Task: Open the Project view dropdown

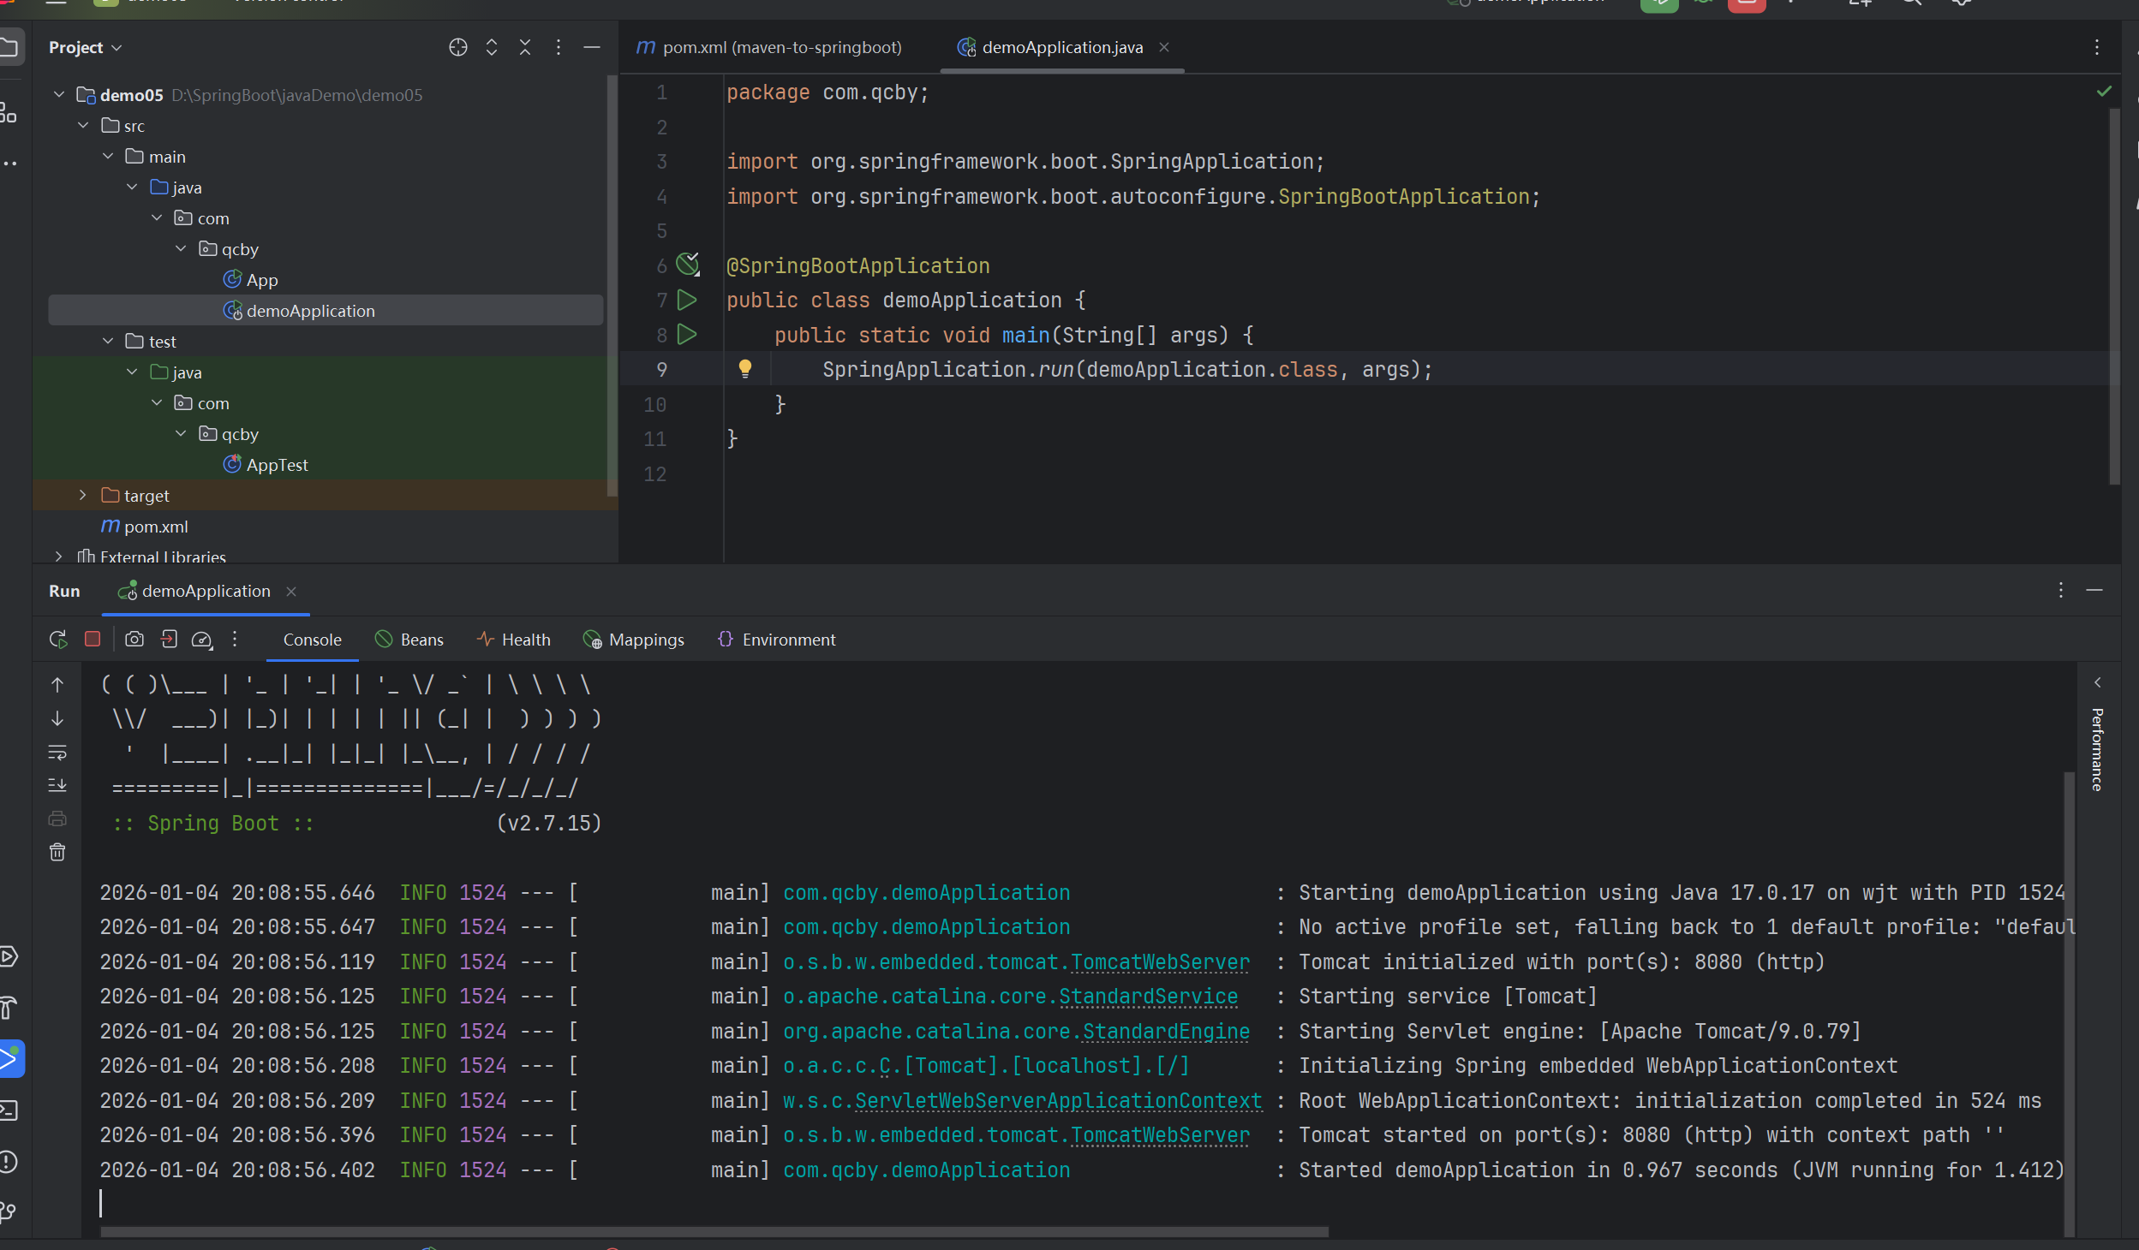Action: [85, 48]
